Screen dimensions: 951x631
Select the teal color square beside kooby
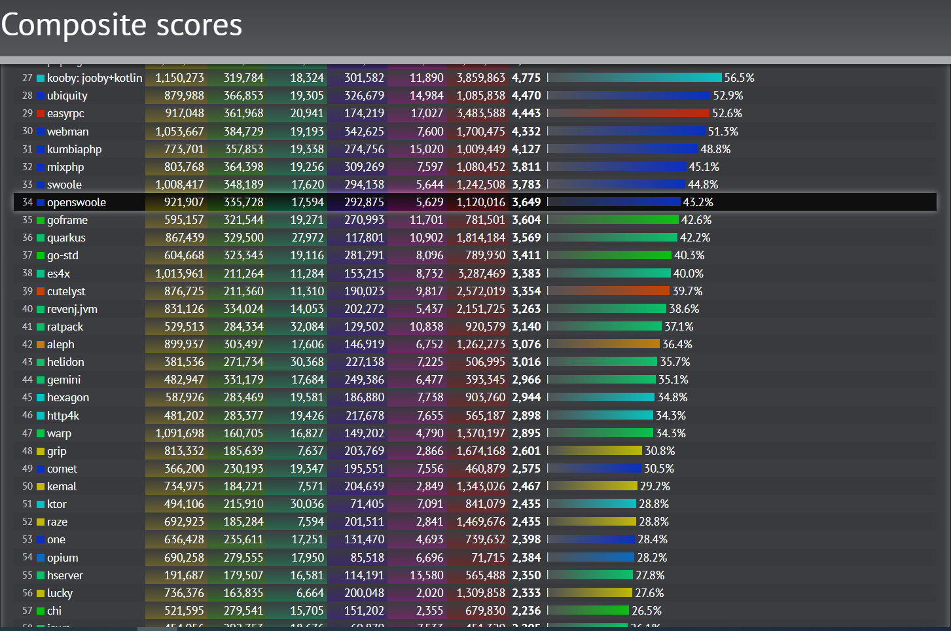[x=41, y=77]
